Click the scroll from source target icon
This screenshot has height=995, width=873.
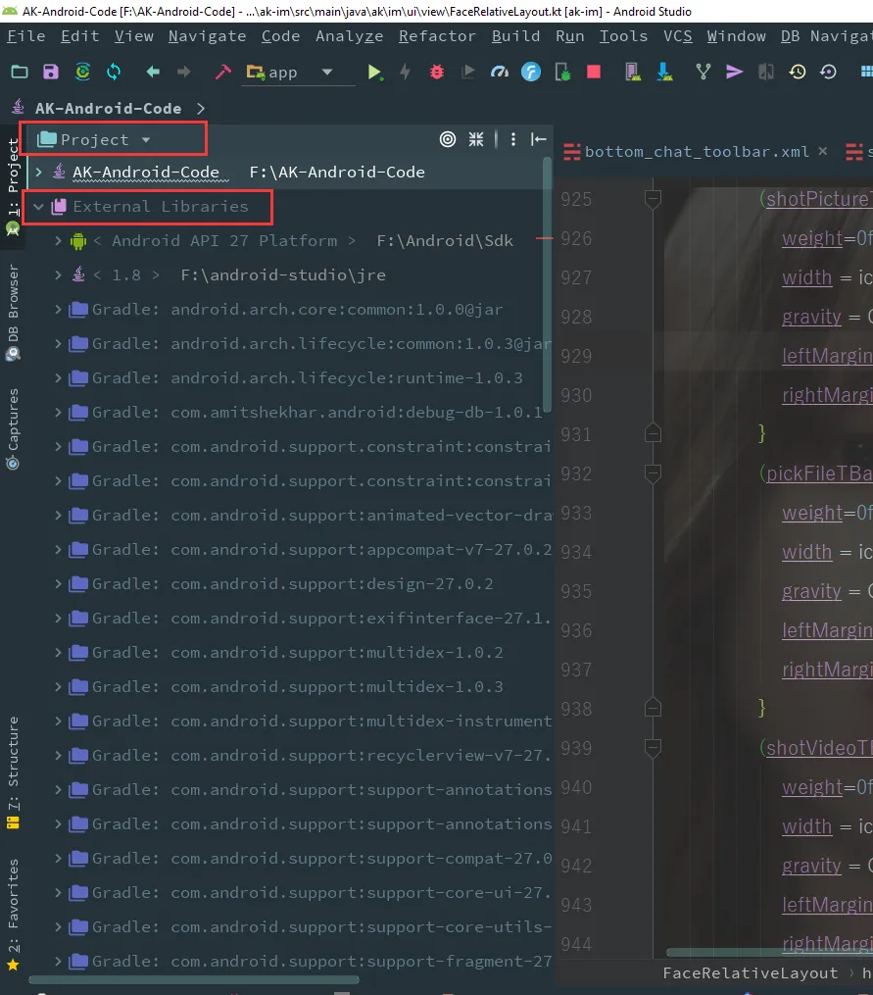pos(448,139)
